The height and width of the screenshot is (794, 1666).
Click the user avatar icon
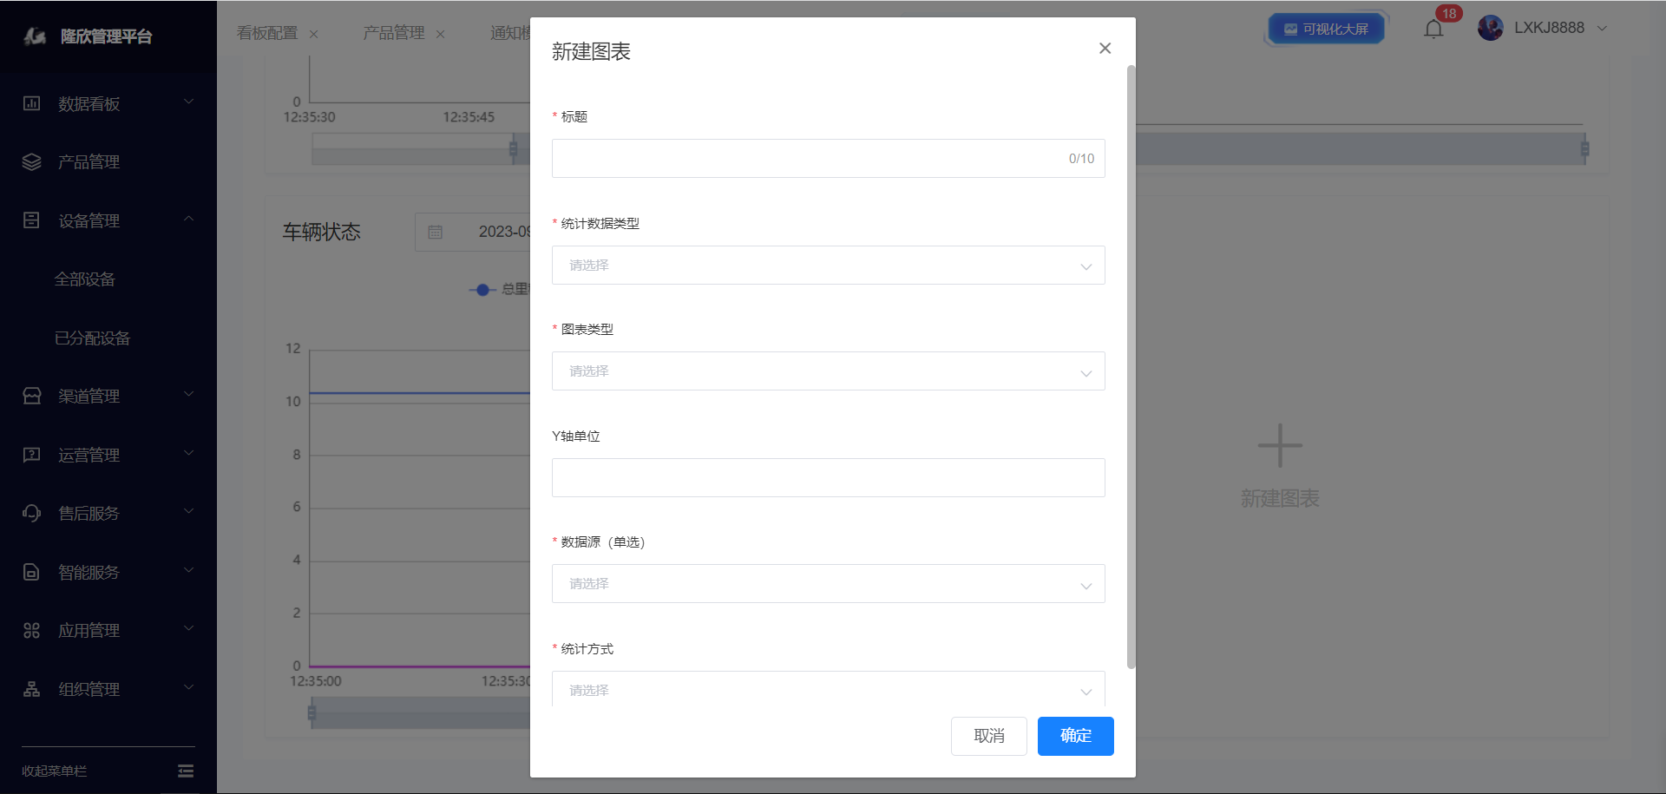(x=1490, y=29)
